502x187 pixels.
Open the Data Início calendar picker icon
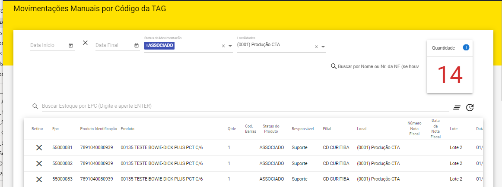coord(71,46)
